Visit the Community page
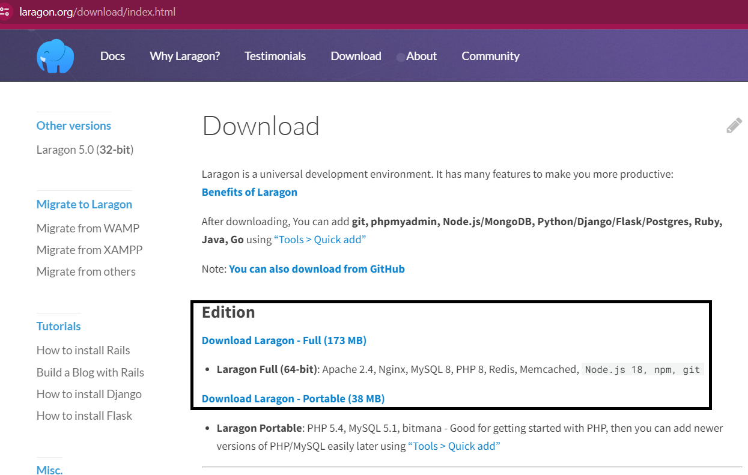The width and height of the screenshot is (748, 475). [490, 56]
